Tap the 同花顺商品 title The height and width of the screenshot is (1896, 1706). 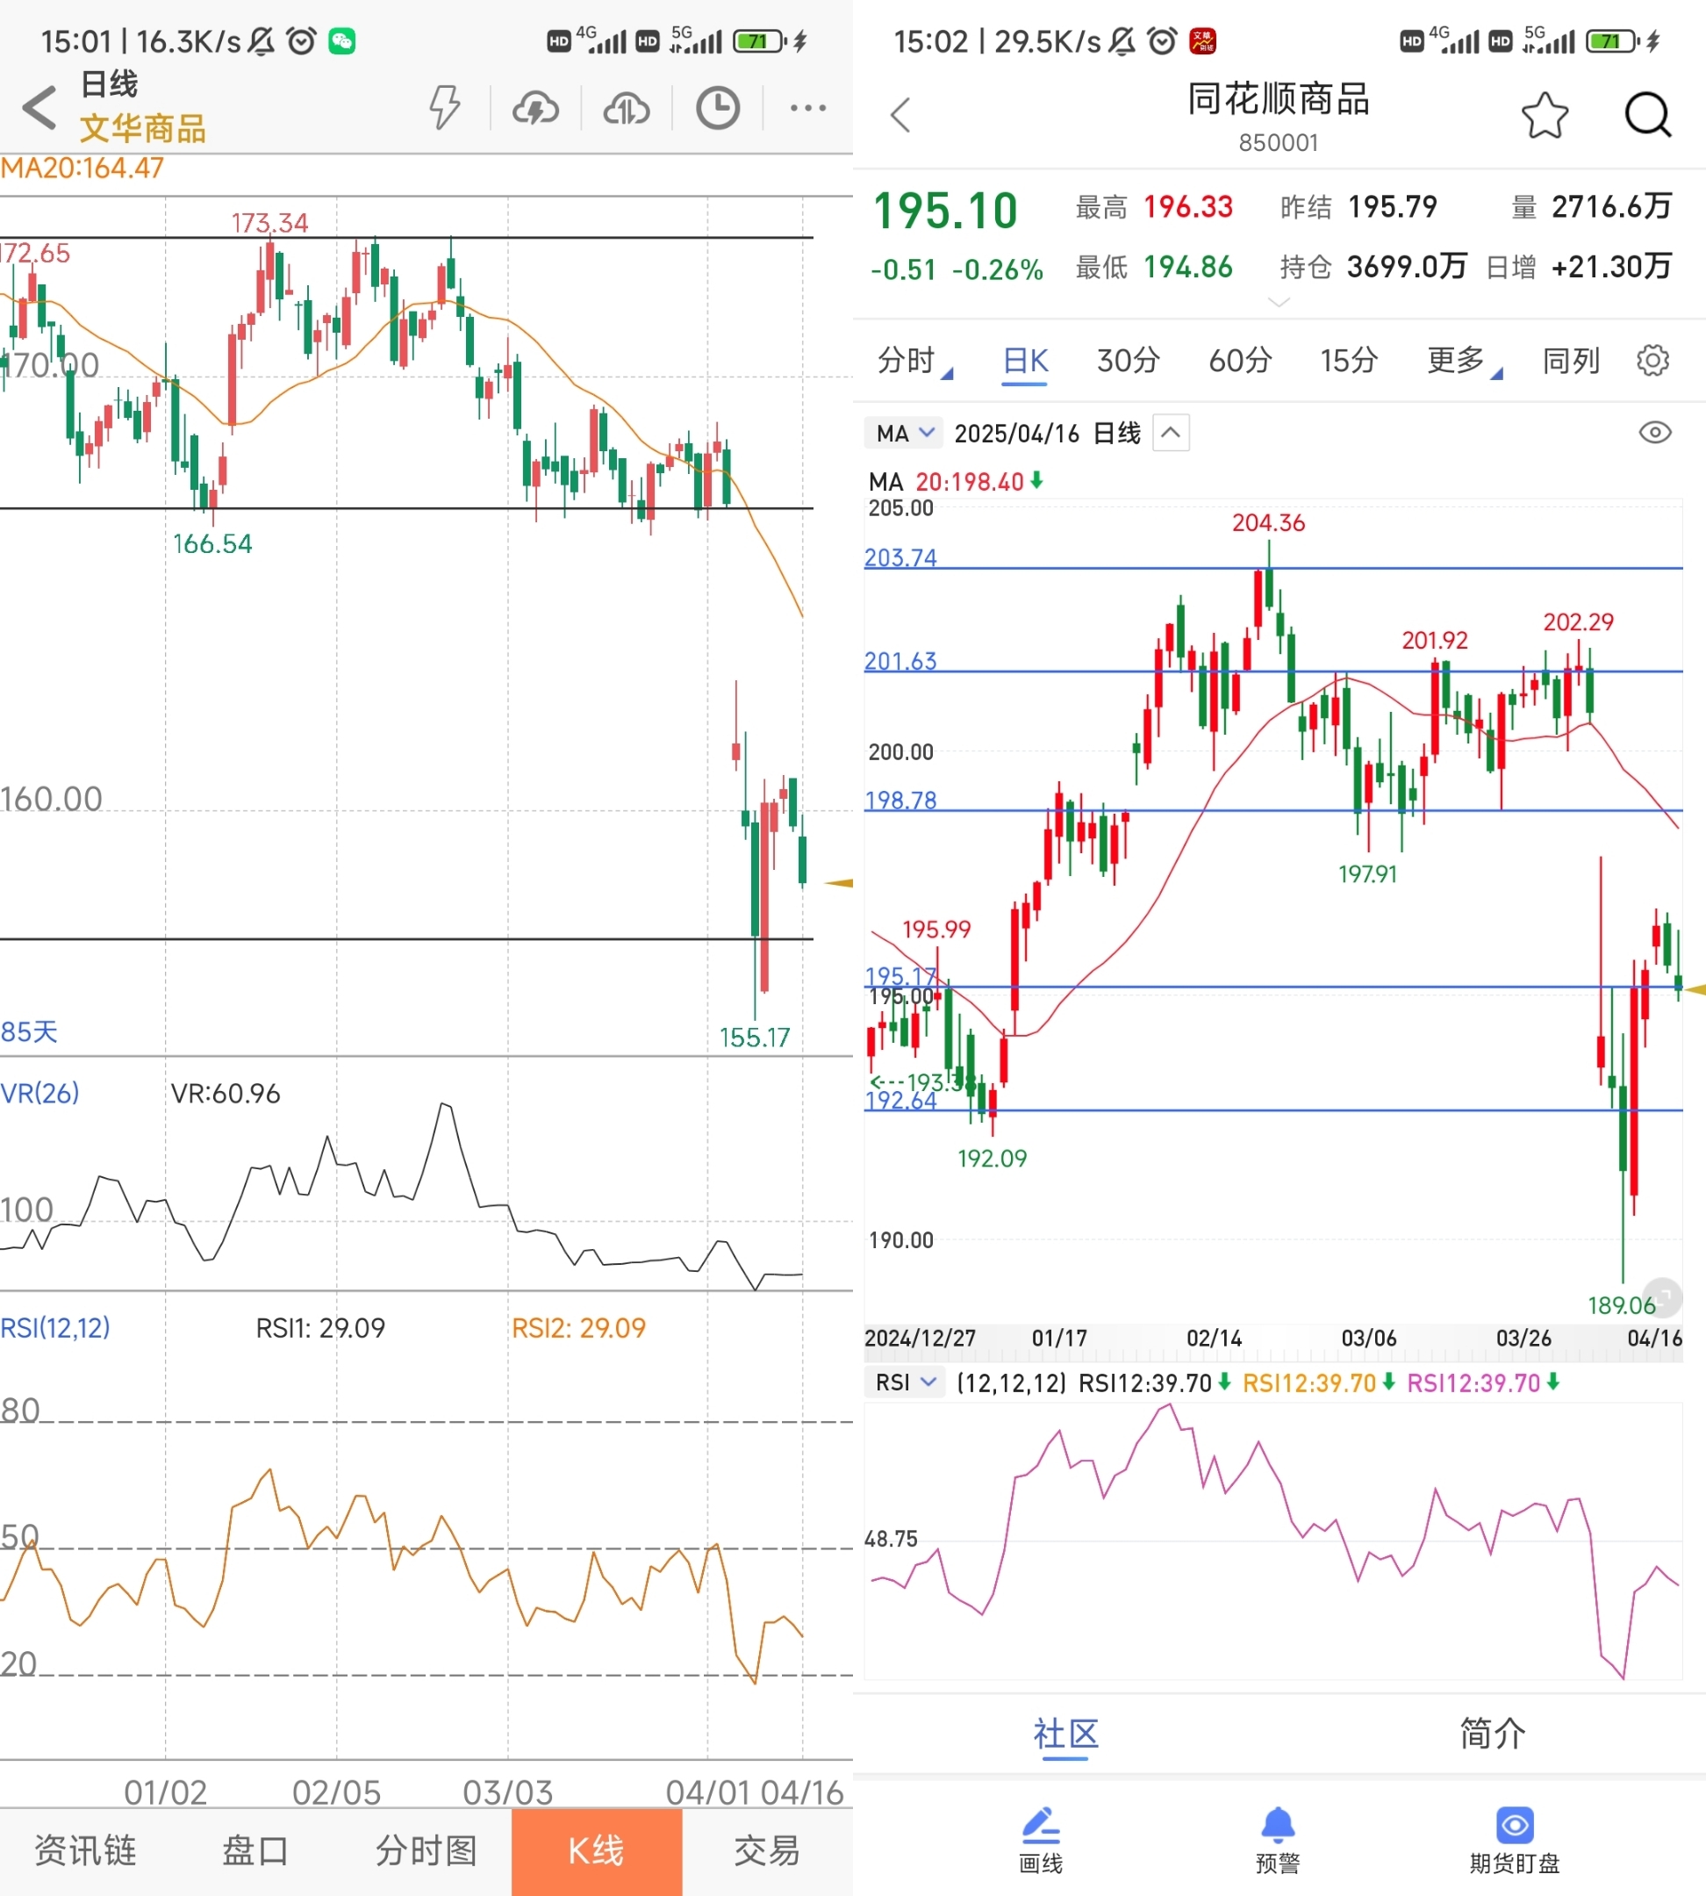(1279, 99)
